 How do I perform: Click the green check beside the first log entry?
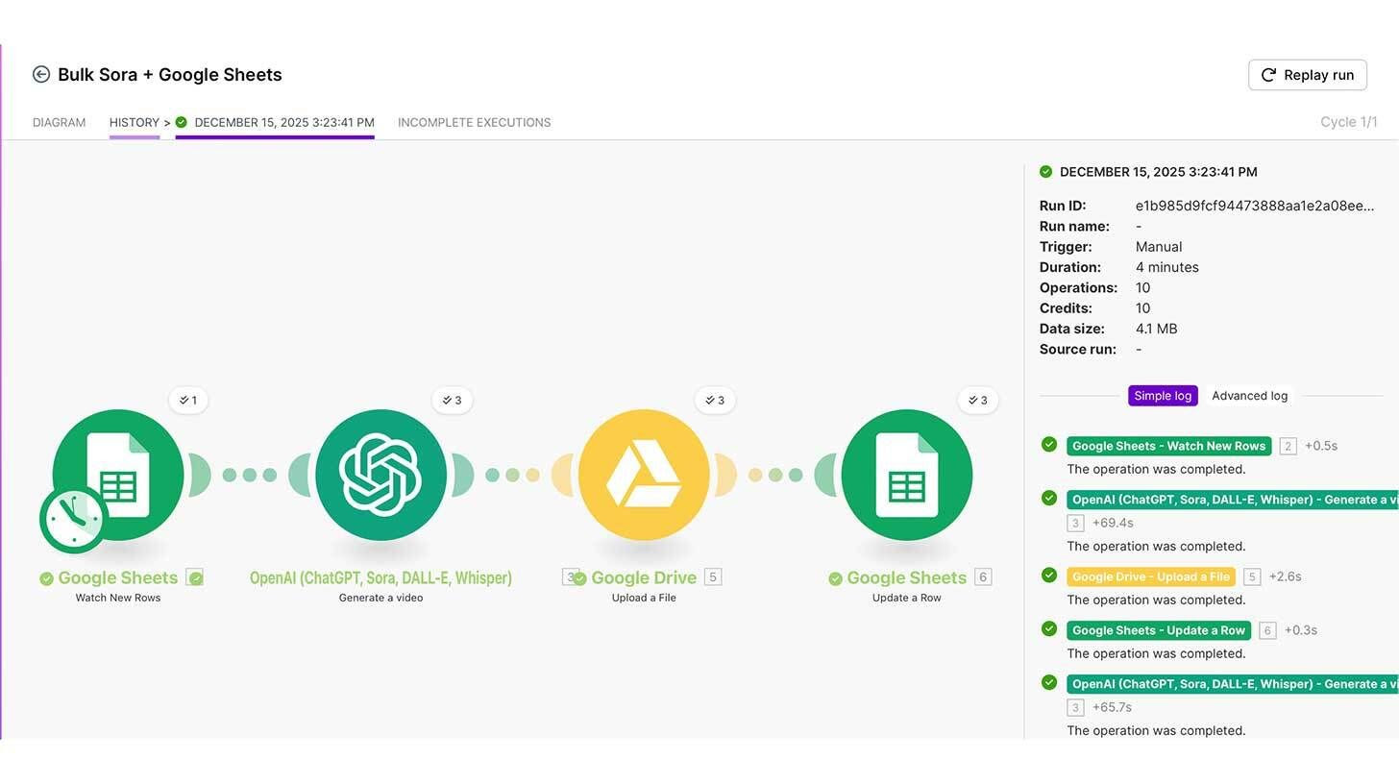[1048, 444]
